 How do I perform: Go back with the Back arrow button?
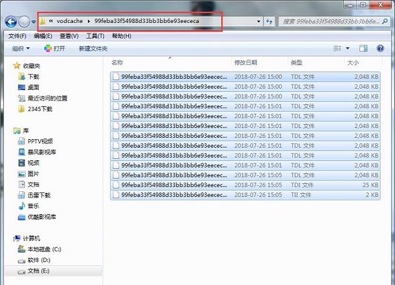point(11,22)
